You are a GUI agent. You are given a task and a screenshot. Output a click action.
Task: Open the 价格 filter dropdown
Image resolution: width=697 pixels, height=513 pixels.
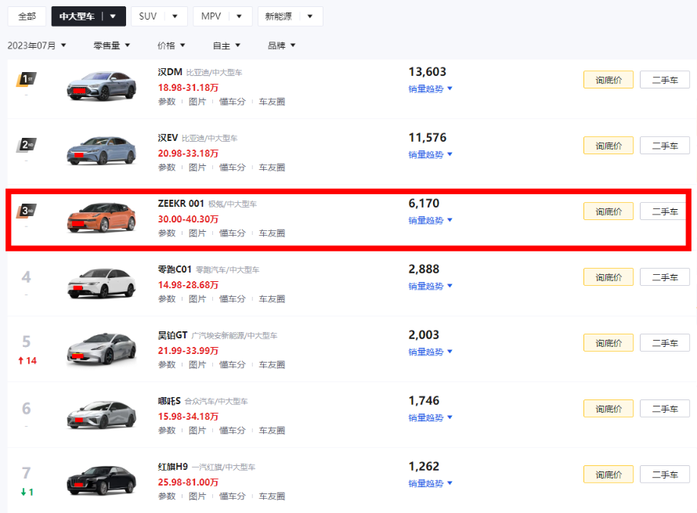coord(172,45)
